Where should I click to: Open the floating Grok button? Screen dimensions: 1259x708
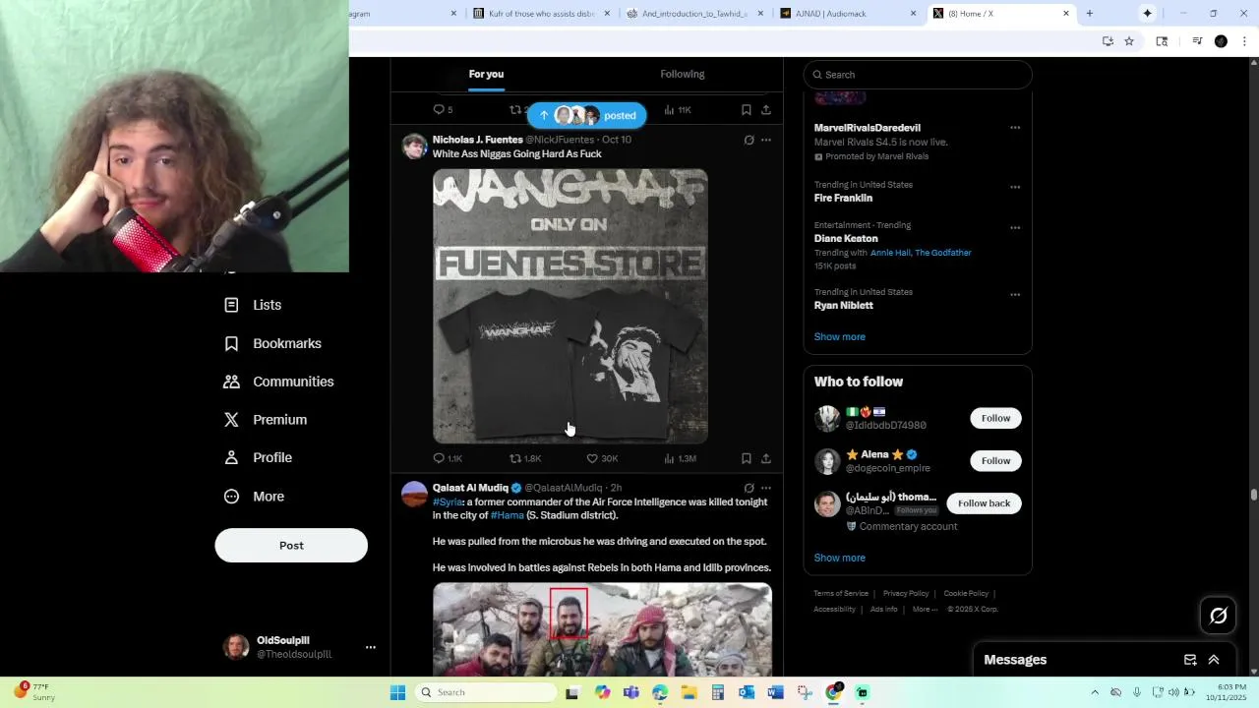tap(1219, 616)
